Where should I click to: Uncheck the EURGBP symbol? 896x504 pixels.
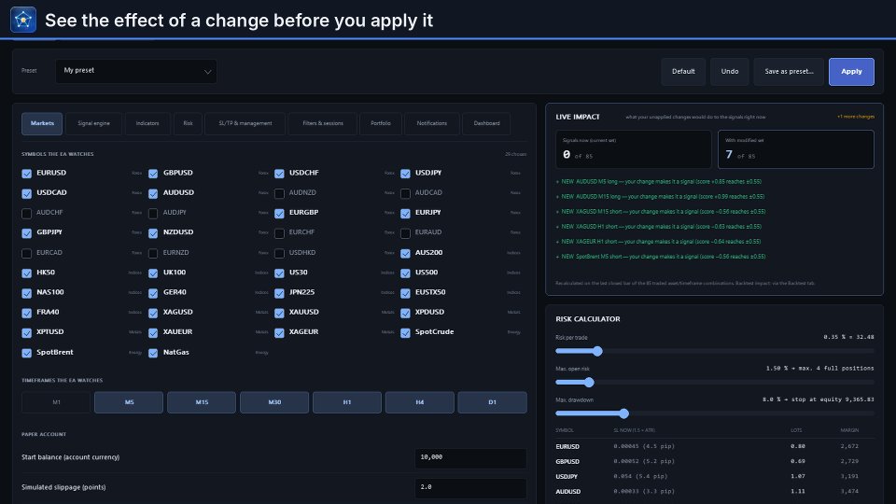[x=279, y=214]
